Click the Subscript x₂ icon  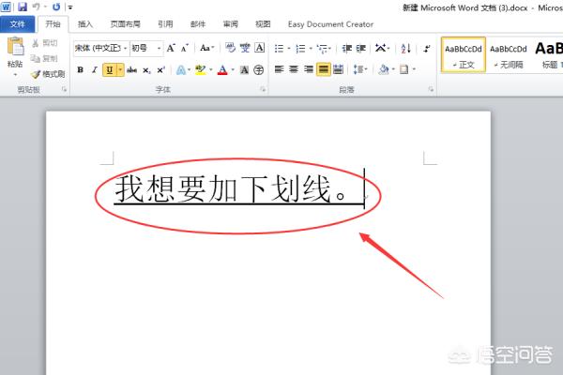point(146,69)
